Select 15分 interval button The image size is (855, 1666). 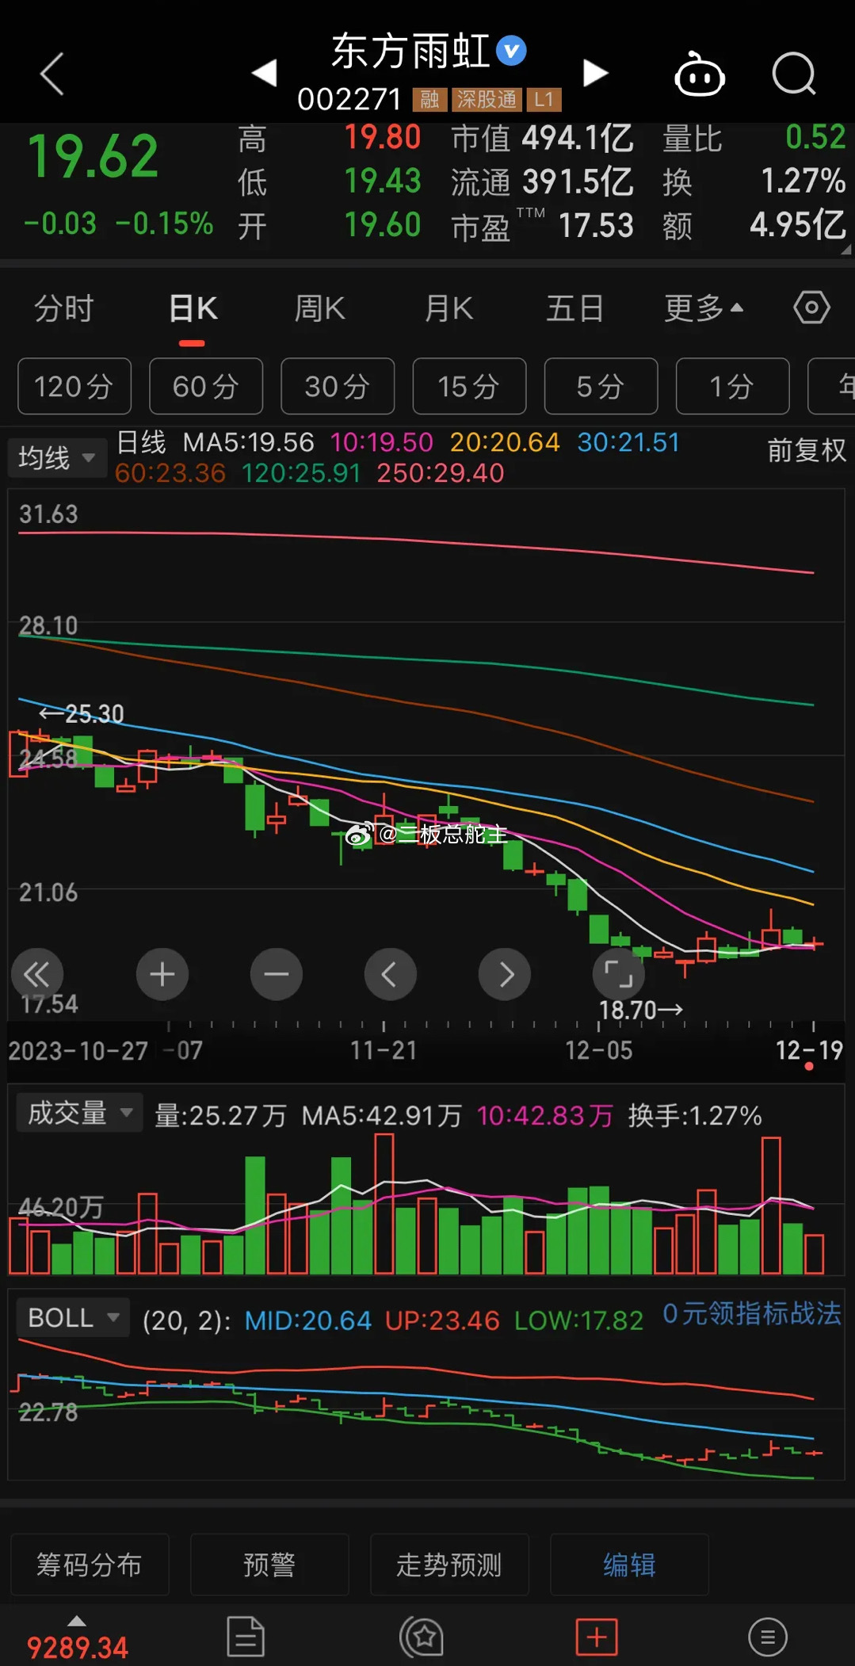pos(469,386)
